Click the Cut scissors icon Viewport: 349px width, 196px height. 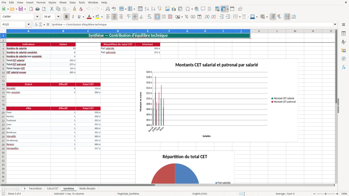coord(51,9)
